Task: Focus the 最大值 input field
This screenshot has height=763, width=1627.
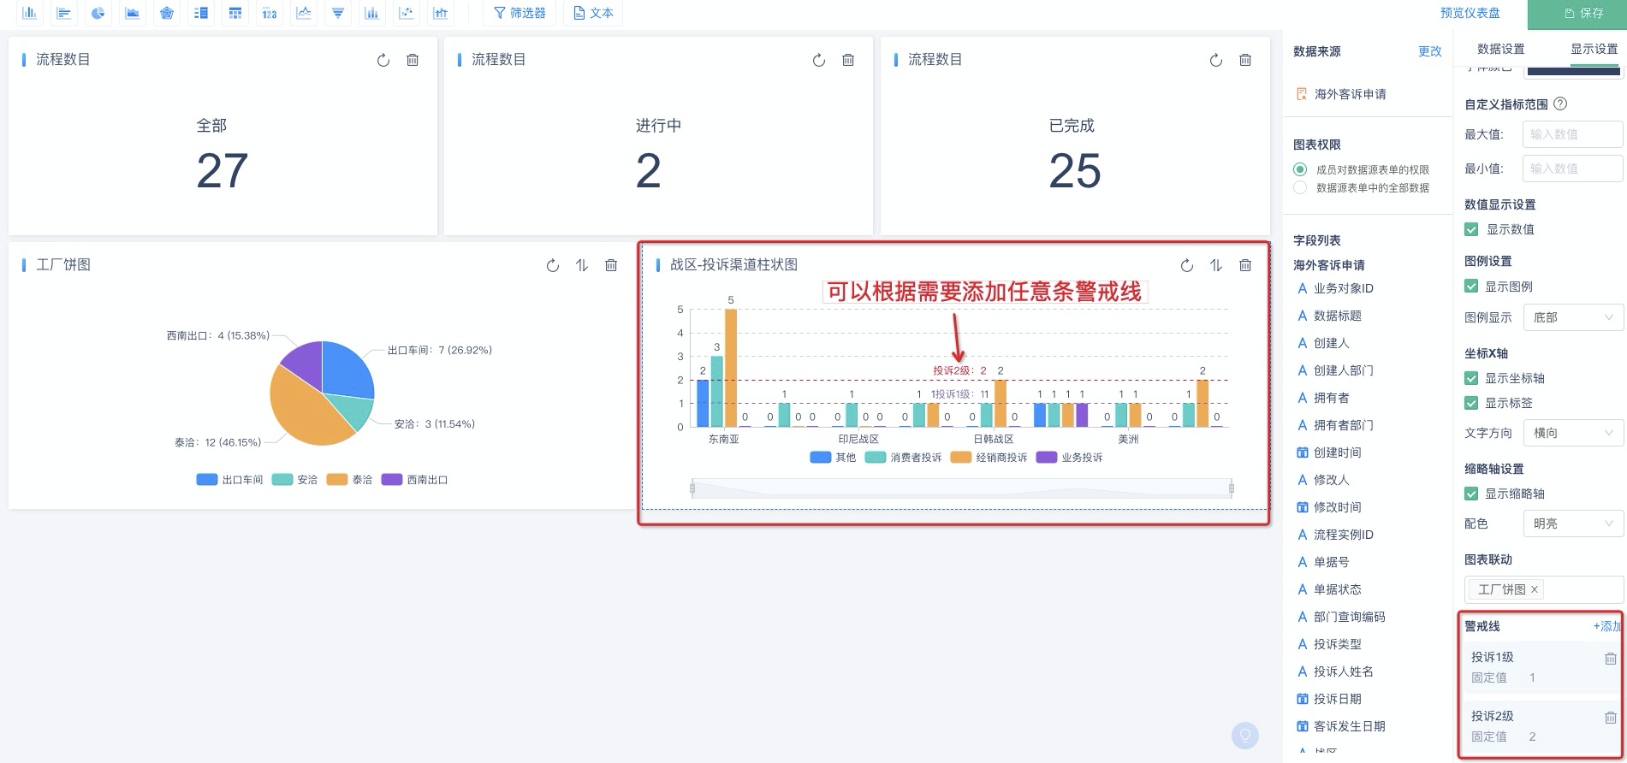Action: pos(1572,134)
